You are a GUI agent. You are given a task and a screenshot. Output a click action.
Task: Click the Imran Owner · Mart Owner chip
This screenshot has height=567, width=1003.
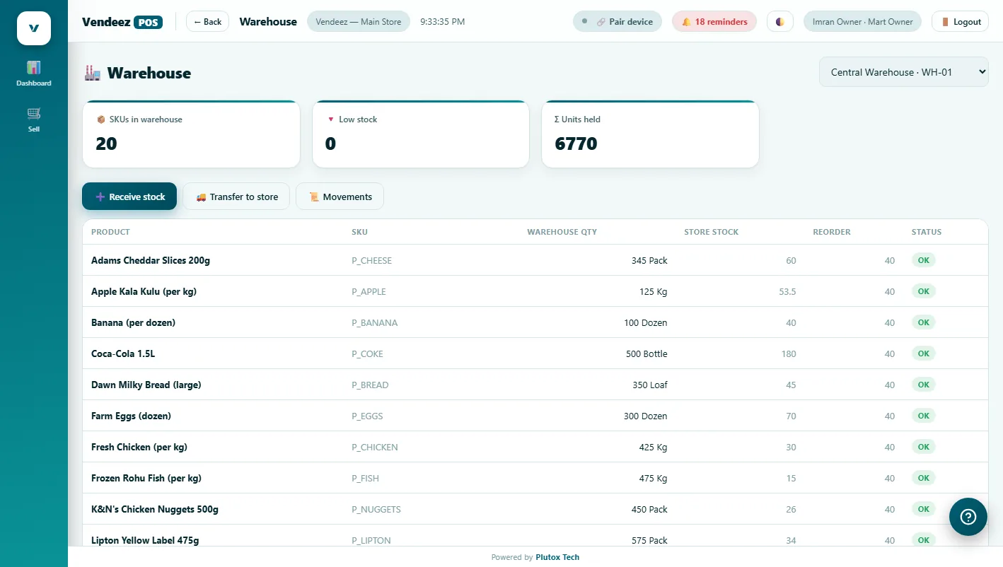tap(863, 22)
